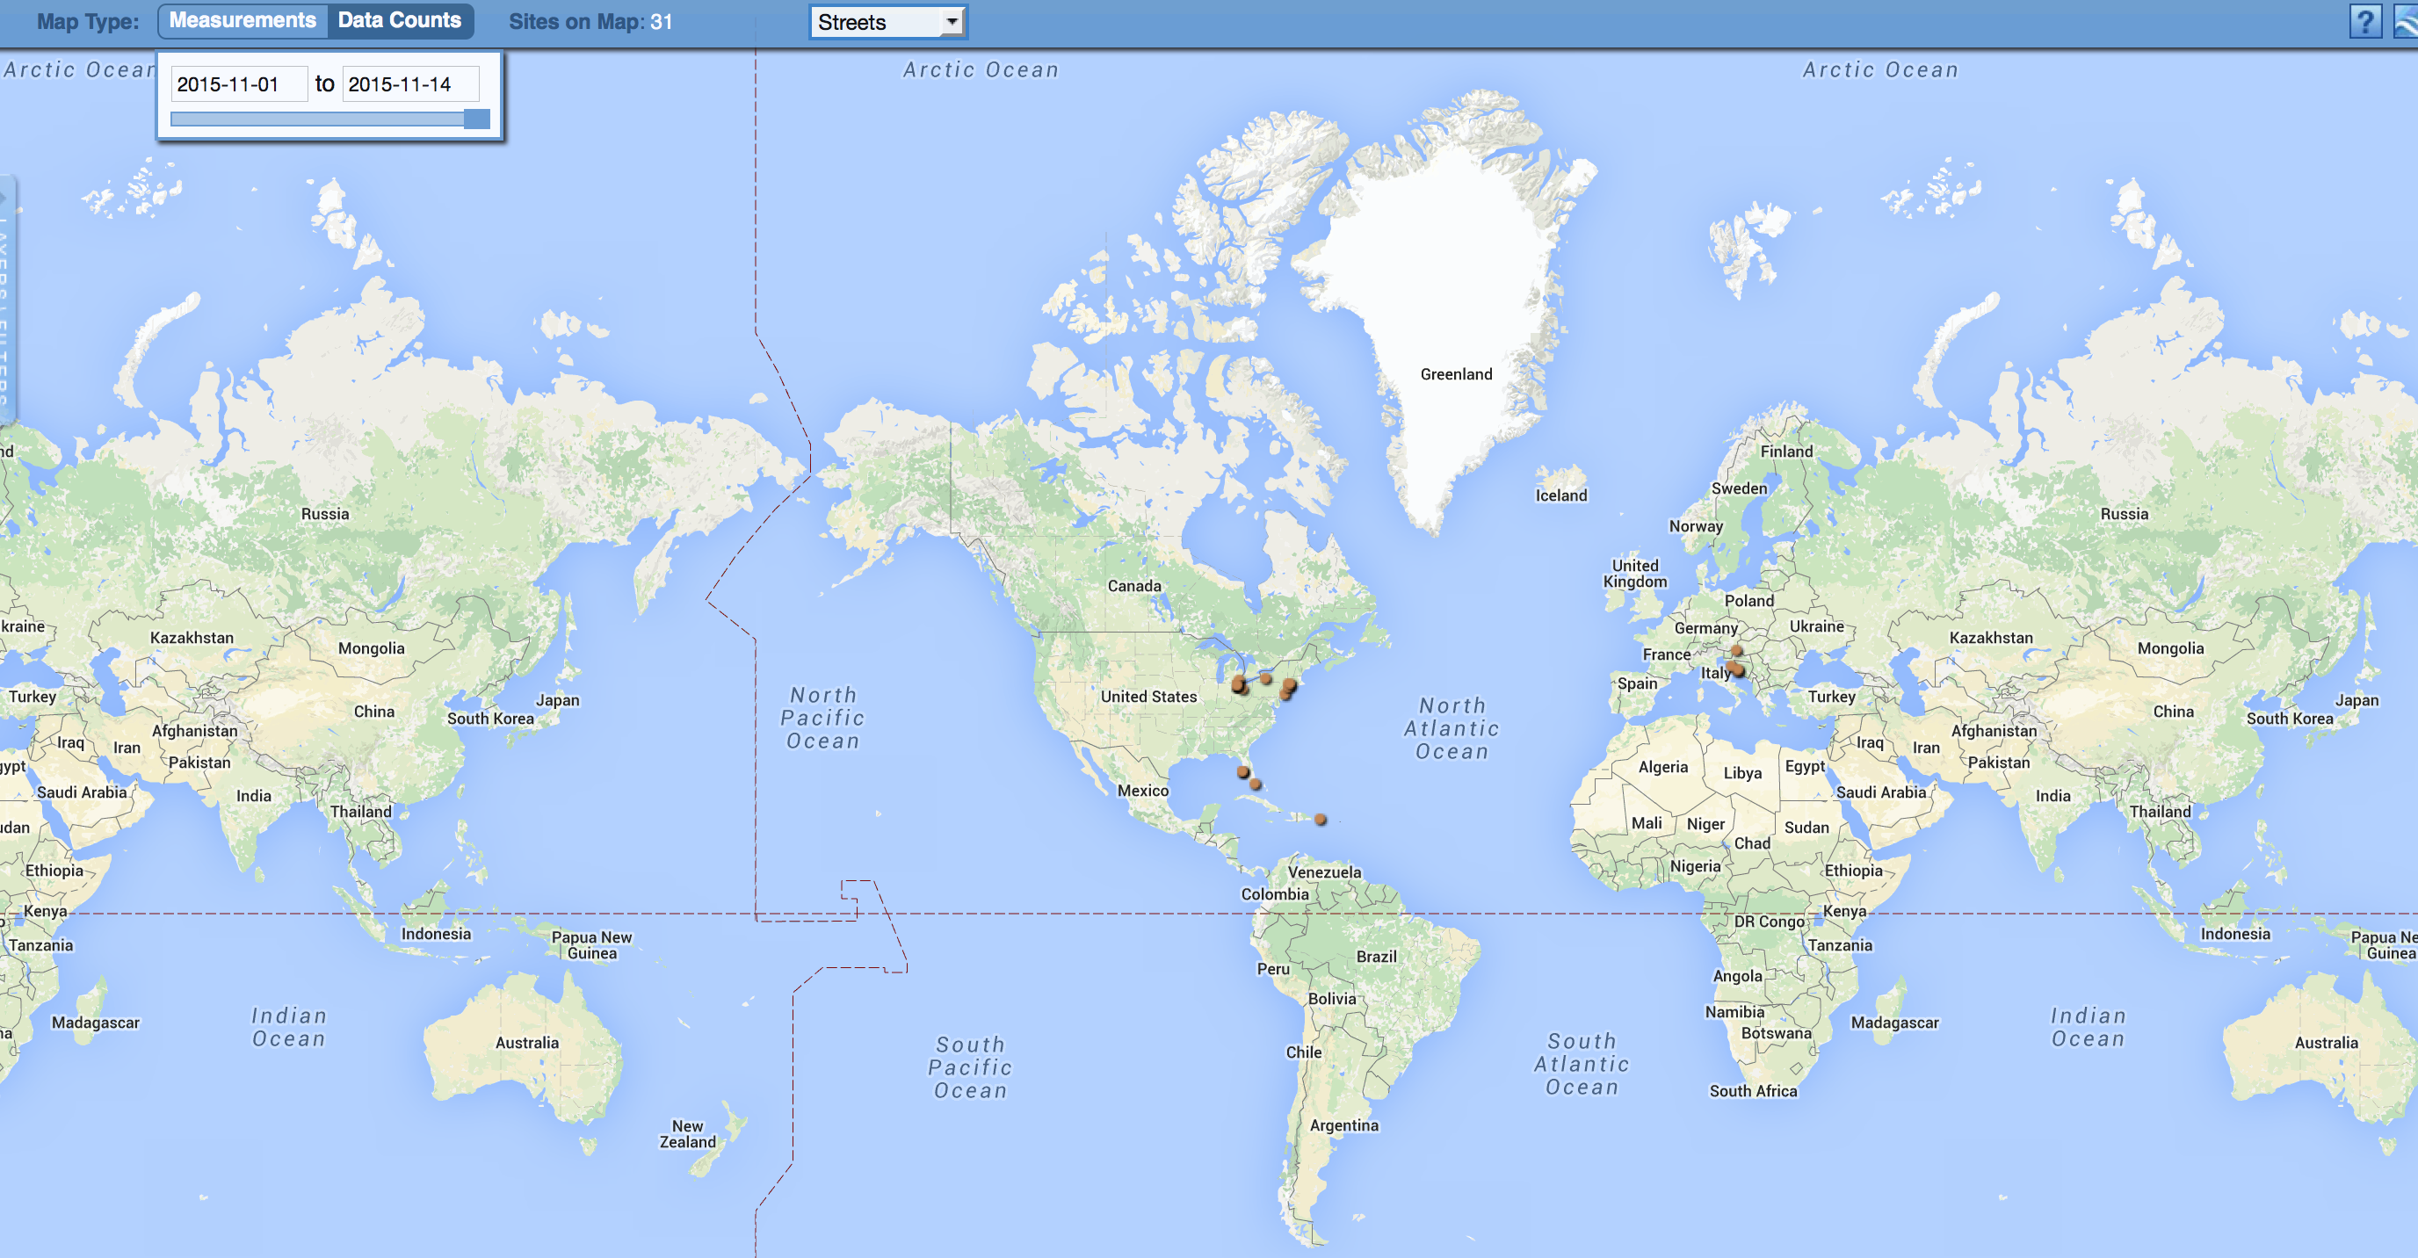
Task: Select the start date input field
Action: tap(236, 84)
